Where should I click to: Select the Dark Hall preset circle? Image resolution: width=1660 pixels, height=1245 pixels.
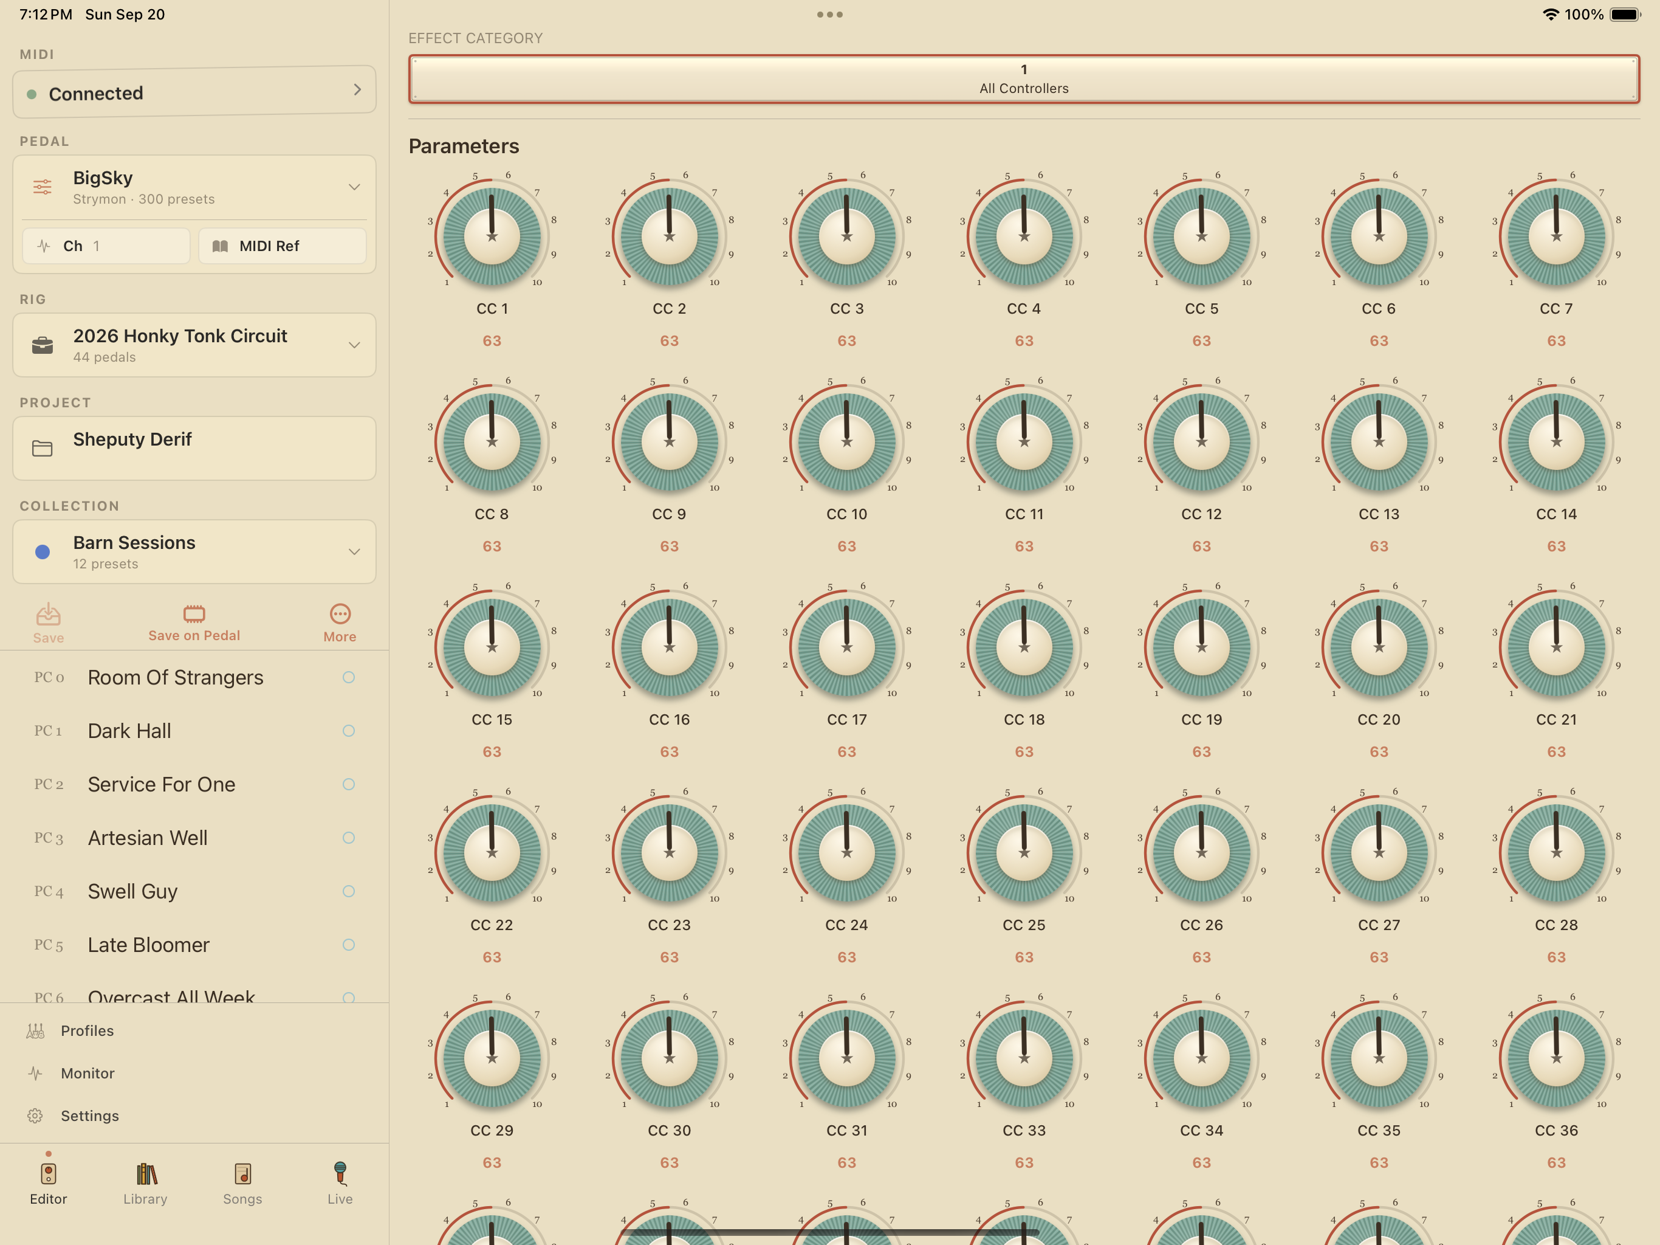coord(348,731)
